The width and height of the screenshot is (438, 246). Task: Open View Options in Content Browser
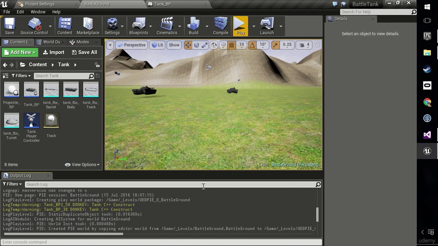click(82, 165)
